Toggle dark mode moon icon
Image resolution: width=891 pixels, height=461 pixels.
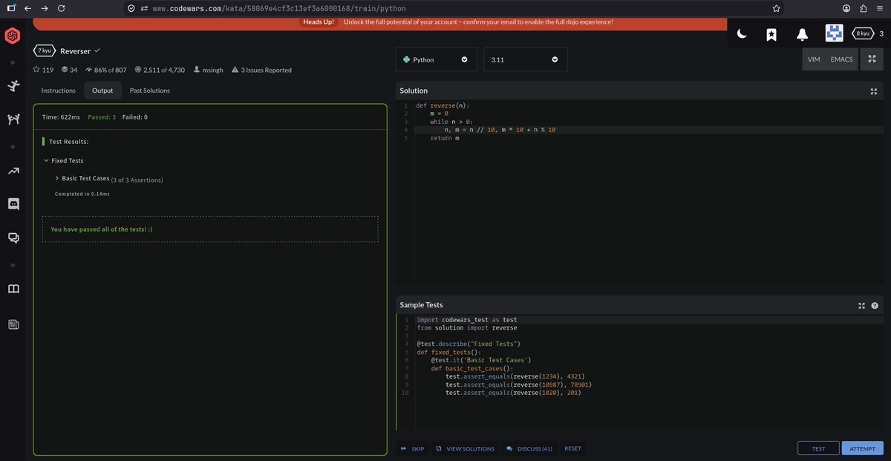pyautogui.click(x=742, y=34)
